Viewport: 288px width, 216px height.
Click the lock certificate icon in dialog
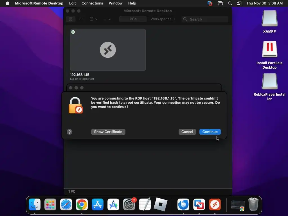[x=75, y=105]
